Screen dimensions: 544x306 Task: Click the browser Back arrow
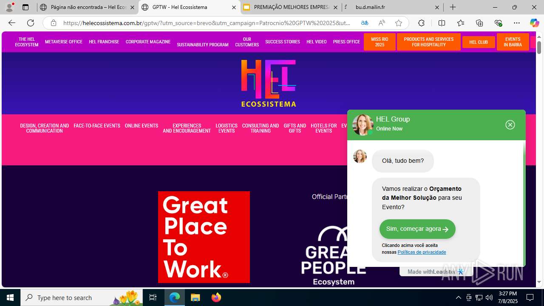coord(12,23)
